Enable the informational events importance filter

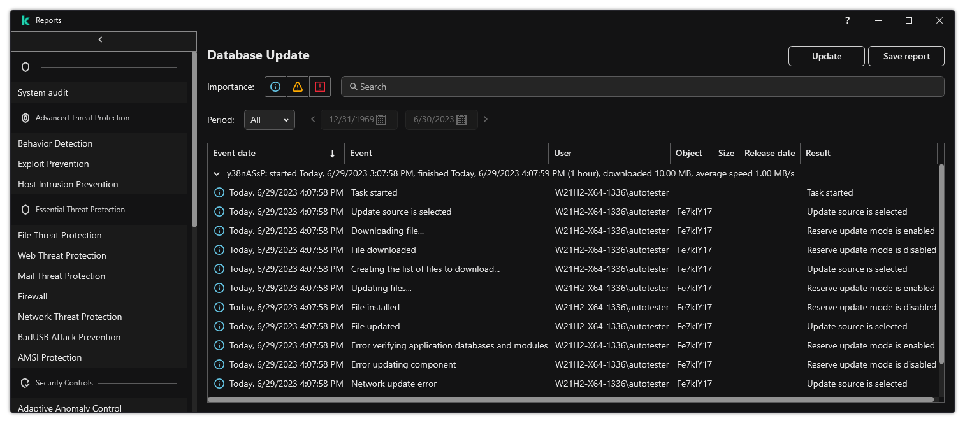click(275, 86)
